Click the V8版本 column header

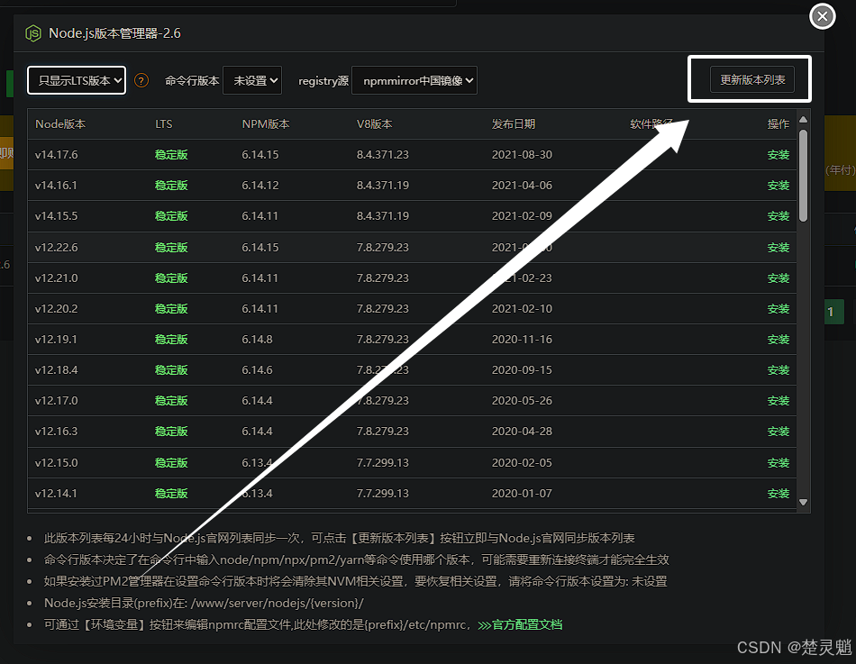[x=375, y=124]
